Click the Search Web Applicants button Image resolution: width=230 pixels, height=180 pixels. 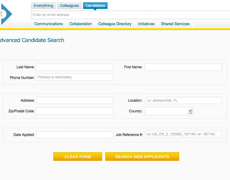(x=142, y=157)
